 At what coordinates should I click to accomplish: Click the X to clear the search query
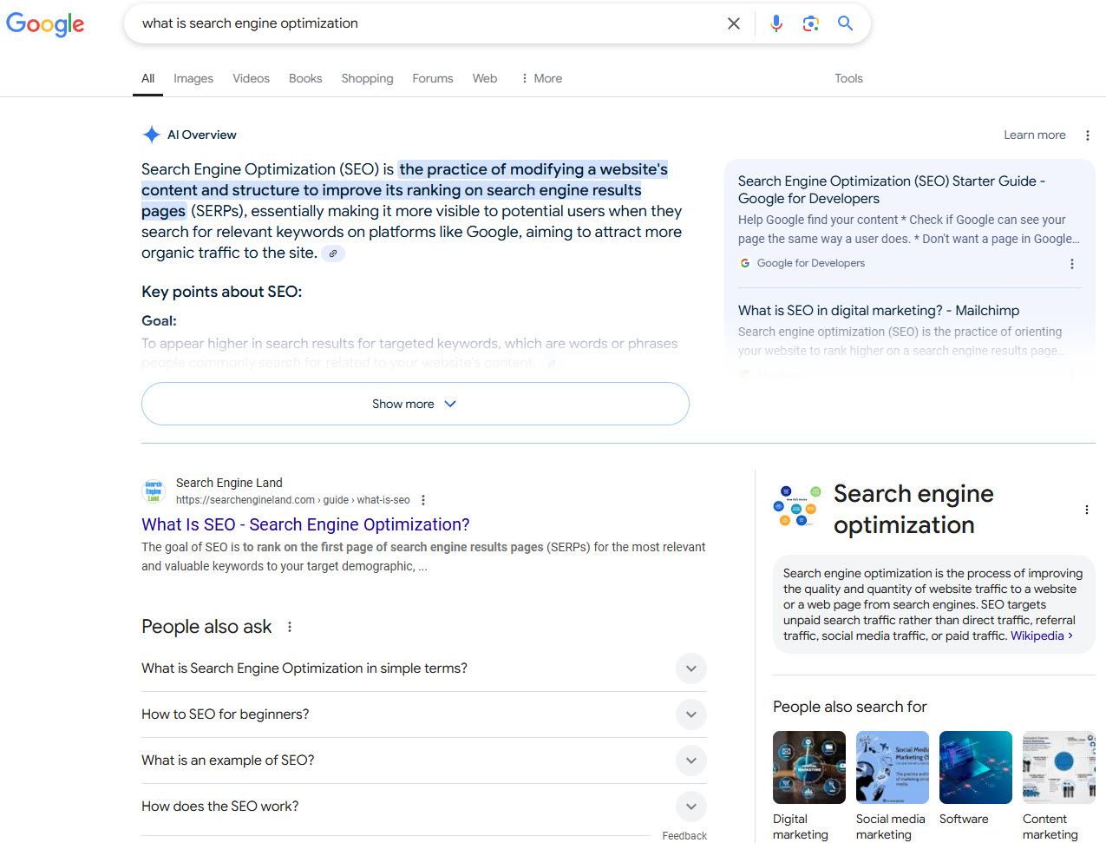733,23
